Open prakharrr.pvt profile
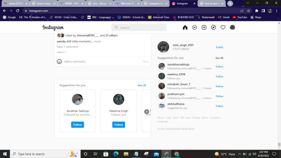 (x=176, y=94)
